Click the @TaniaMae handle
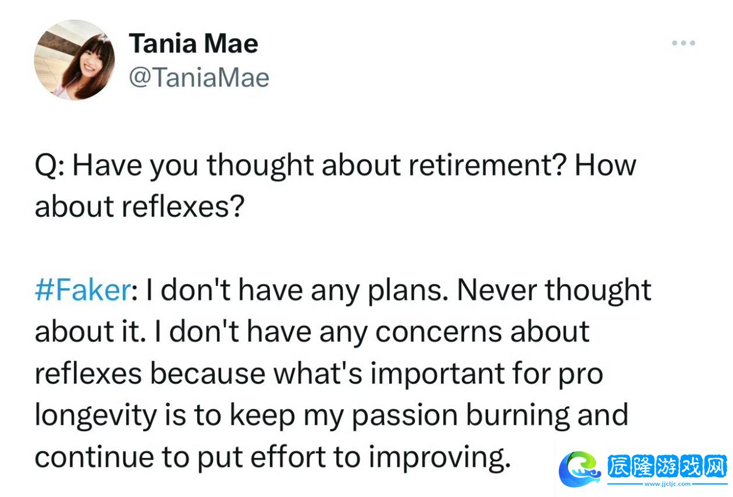 point(199,78)
